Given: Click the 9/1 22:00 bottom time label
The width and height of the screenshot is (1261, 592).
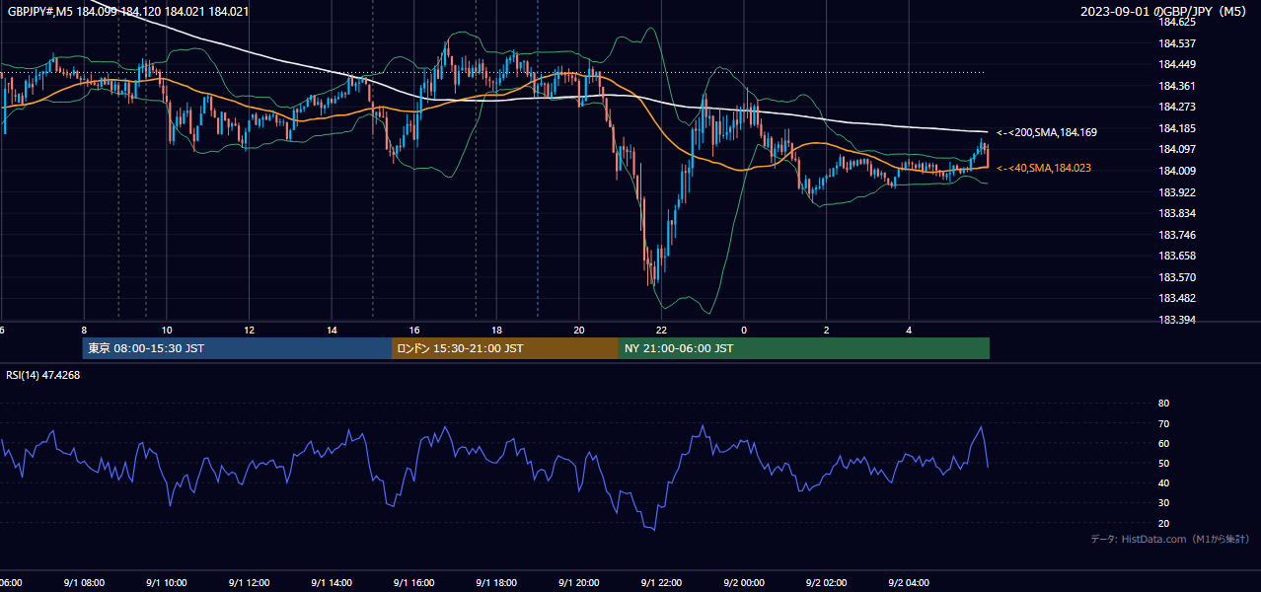Looking at the screenshot, I should click(x=661, y=583).
